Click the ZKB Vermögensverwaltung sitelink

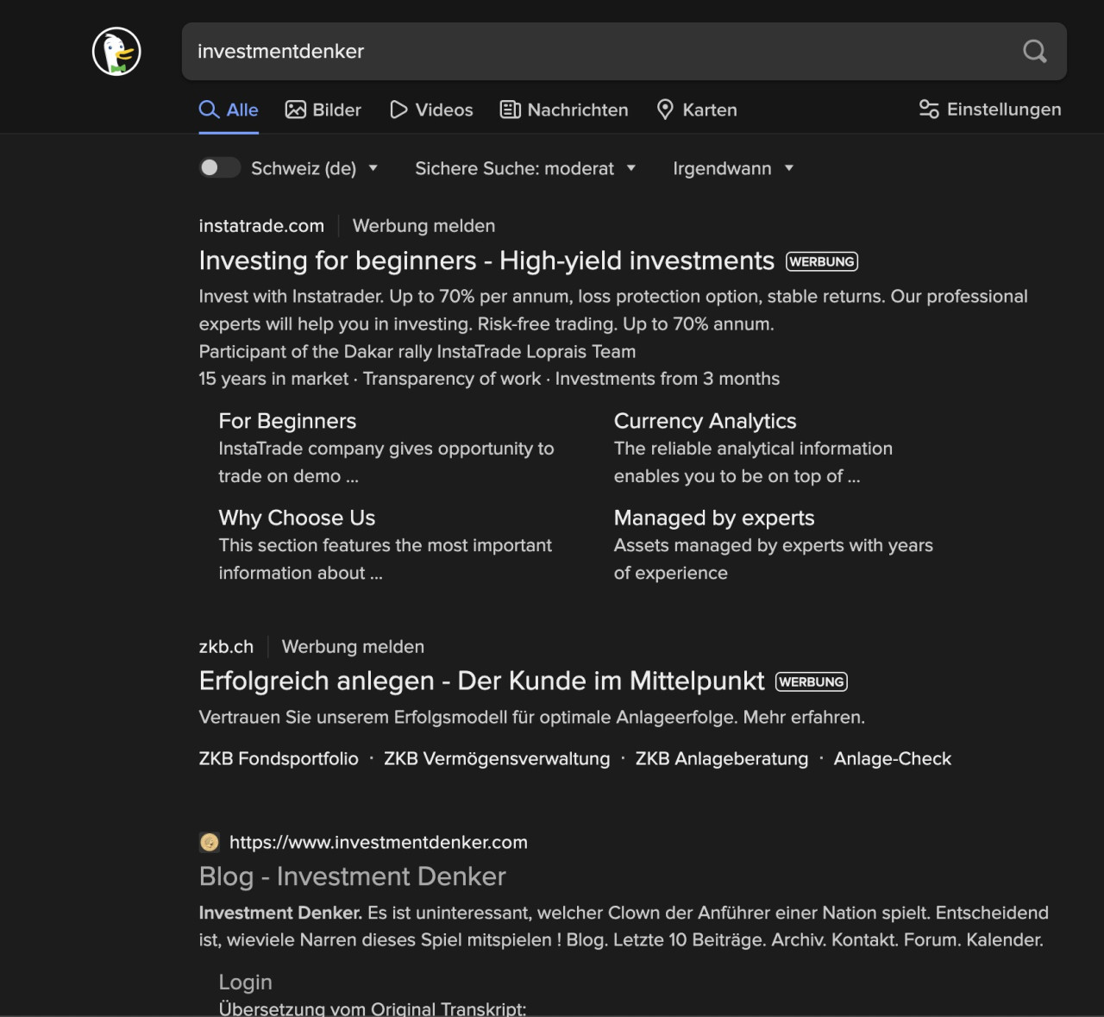click(x=497, y=758)
